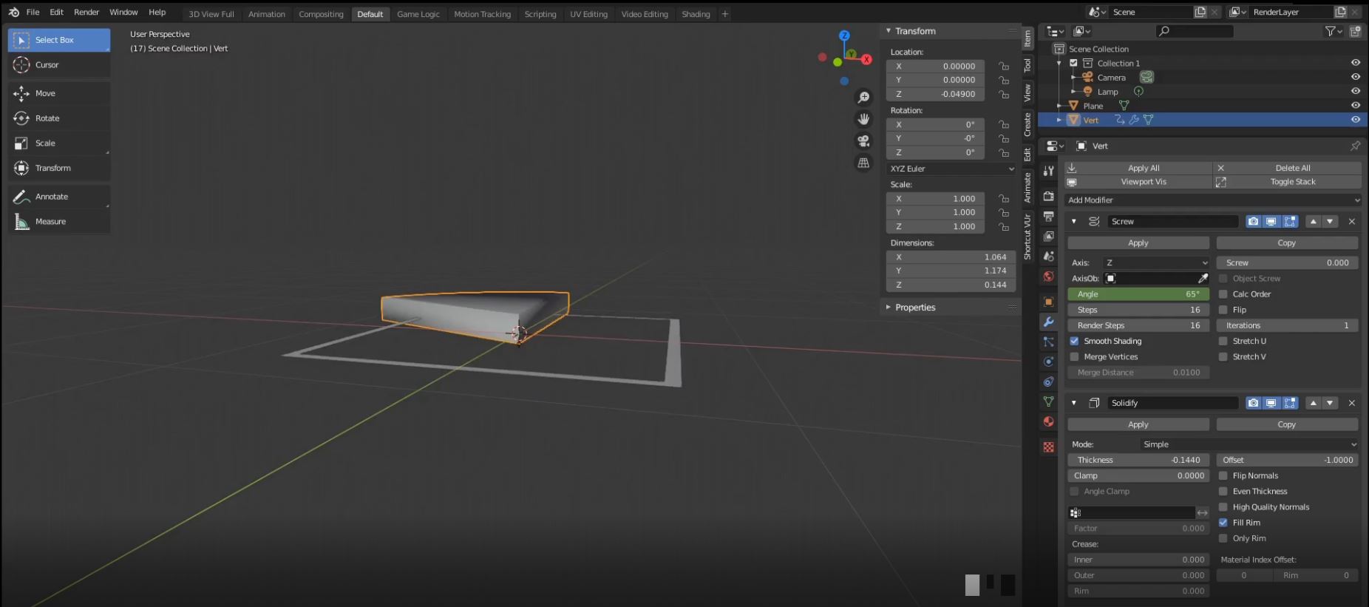The height and width of the screenshot is (607, 1369).
Task: Click the camera view icon in viewport
Action: 863,141
